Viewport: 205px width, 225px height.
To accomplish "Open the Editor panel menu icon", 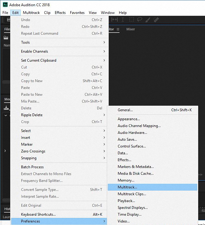I will [118, 29].
